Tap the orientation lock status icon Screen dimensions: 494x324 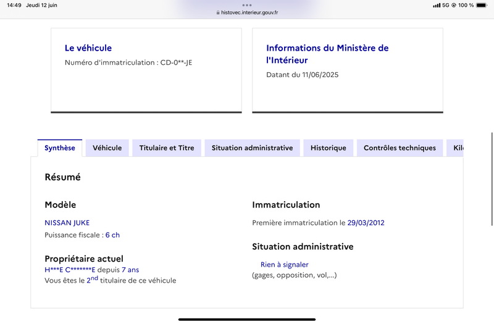[x=454, y=5]
